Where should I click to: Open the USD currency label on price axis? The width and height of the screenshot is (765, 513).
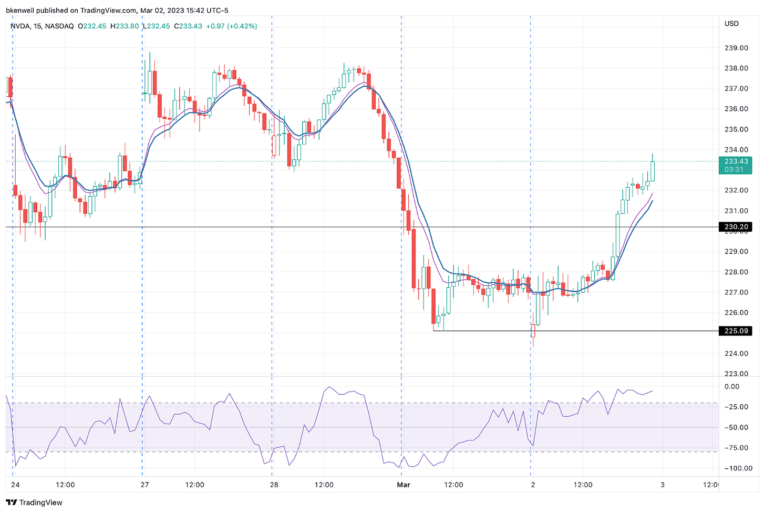731,24
